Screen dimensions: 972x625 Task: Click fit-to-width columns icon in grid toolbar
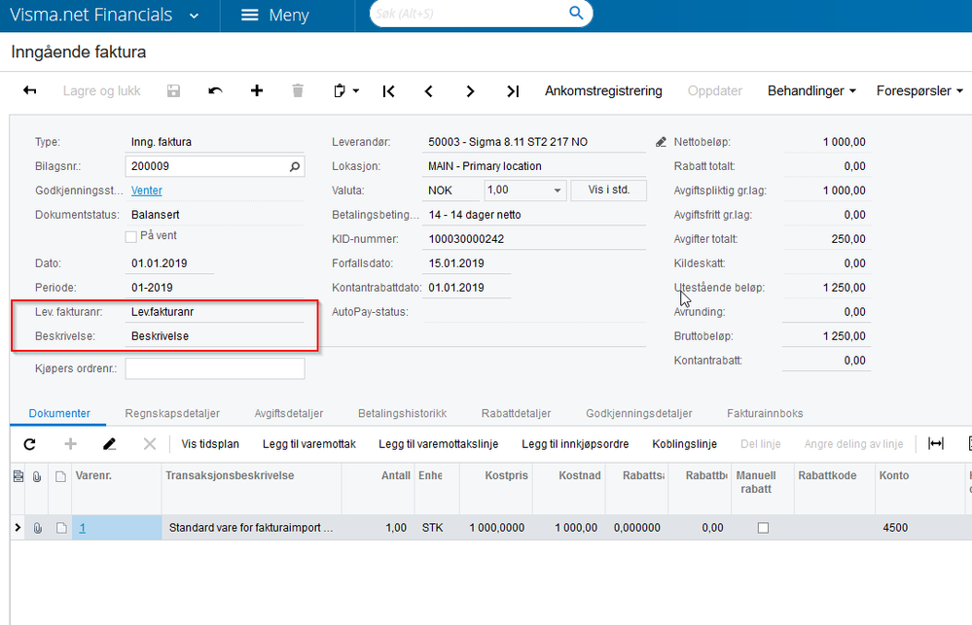[936, 443]
